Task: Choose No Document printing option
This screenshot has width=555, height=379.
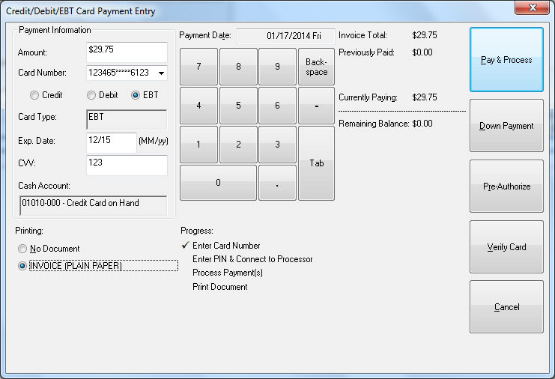Action: tap(23, 249)
